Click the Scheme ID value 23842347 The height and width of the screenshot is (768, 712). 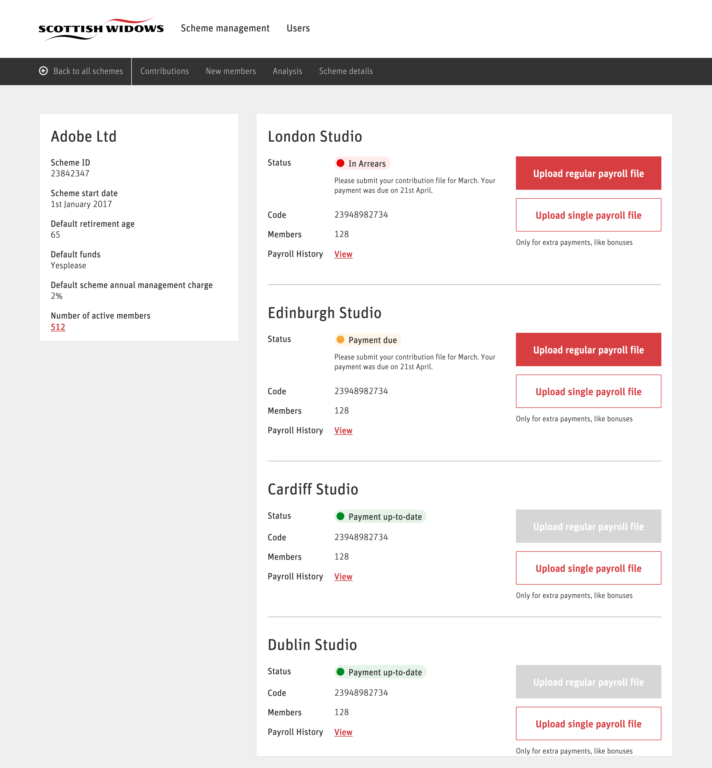tap(70, 173)
